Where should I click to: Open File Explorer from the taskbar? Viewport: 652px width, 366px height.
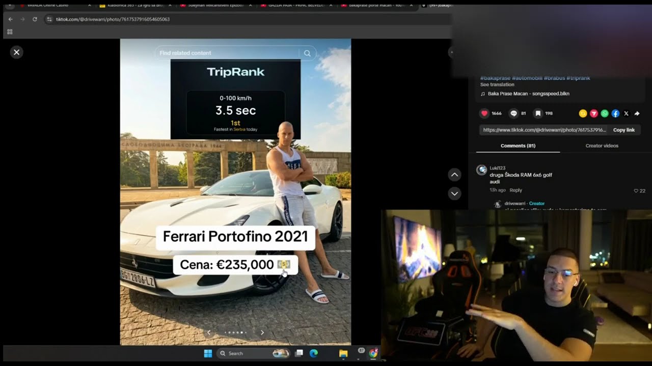(343, 353)
